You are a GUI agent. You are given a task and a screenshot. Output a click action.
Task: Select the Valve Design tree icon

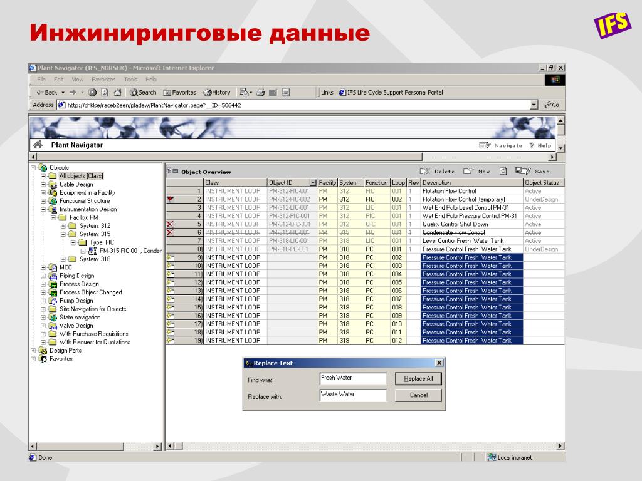(53, 326)
